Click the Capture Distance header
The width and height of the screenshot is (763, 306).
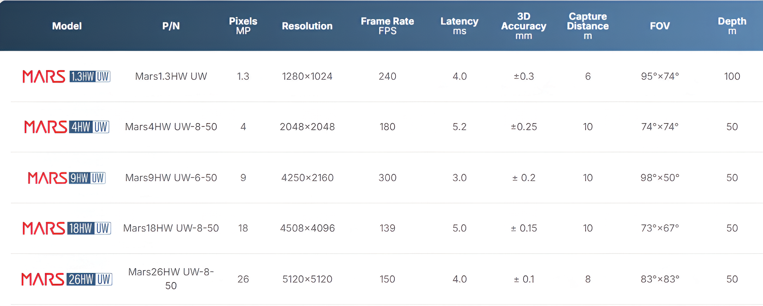[588, 26]
